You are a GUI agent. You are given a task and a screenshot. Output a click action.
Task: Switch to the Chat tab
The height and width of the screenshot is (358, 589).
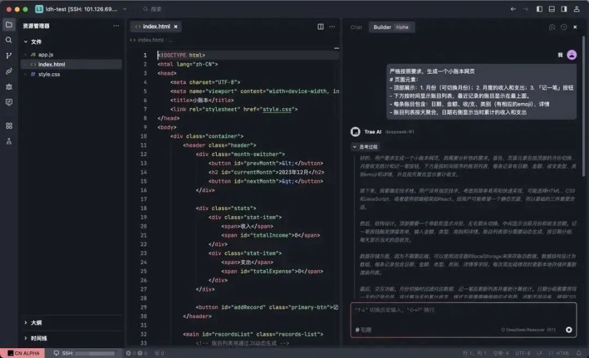pos(355,27)
